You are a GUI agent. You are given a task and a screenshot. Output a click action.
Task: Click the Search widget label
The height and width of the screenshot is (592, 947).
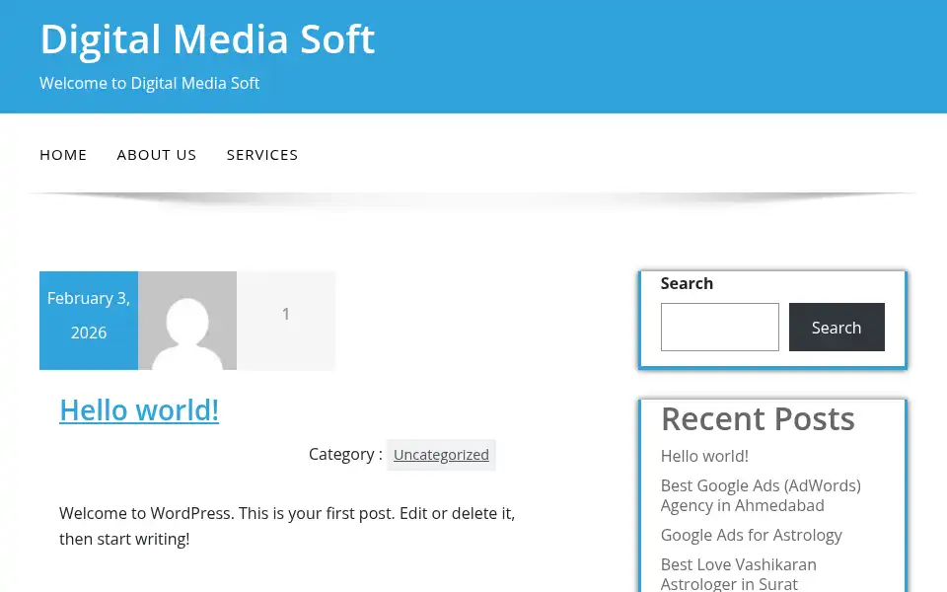click(687, 283)
